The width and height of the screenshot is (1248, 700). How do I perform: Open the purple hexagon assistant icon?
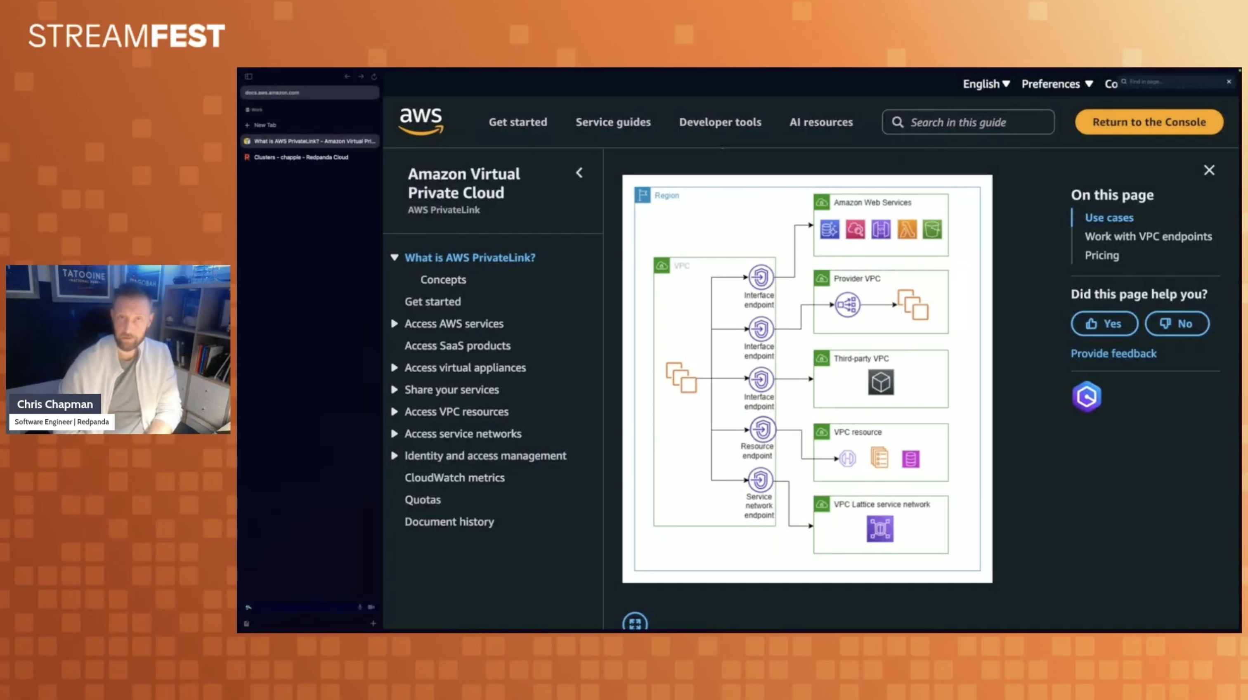click(x=1086, y=397)
